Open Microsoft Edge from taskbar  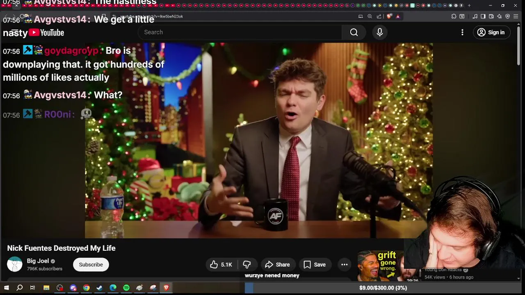click(x=113, y=288)
